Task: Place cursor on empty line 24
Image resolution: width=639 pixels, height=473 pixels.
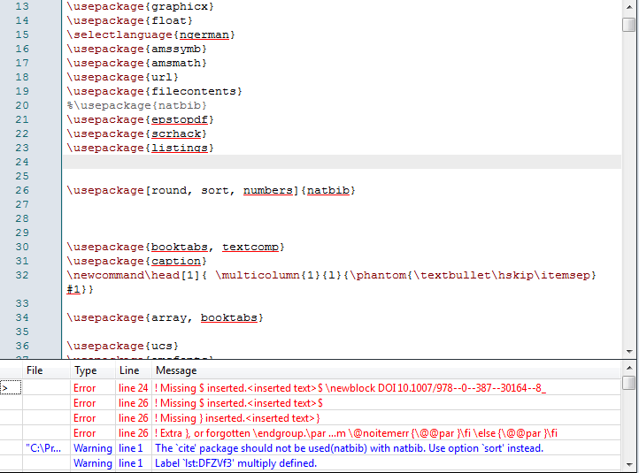Action: (x=342, y=162)
